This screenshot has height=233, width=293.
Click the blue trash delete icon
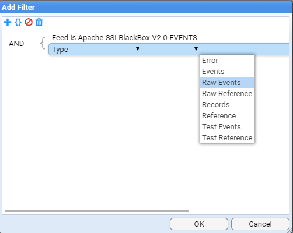tap(39, 22)
